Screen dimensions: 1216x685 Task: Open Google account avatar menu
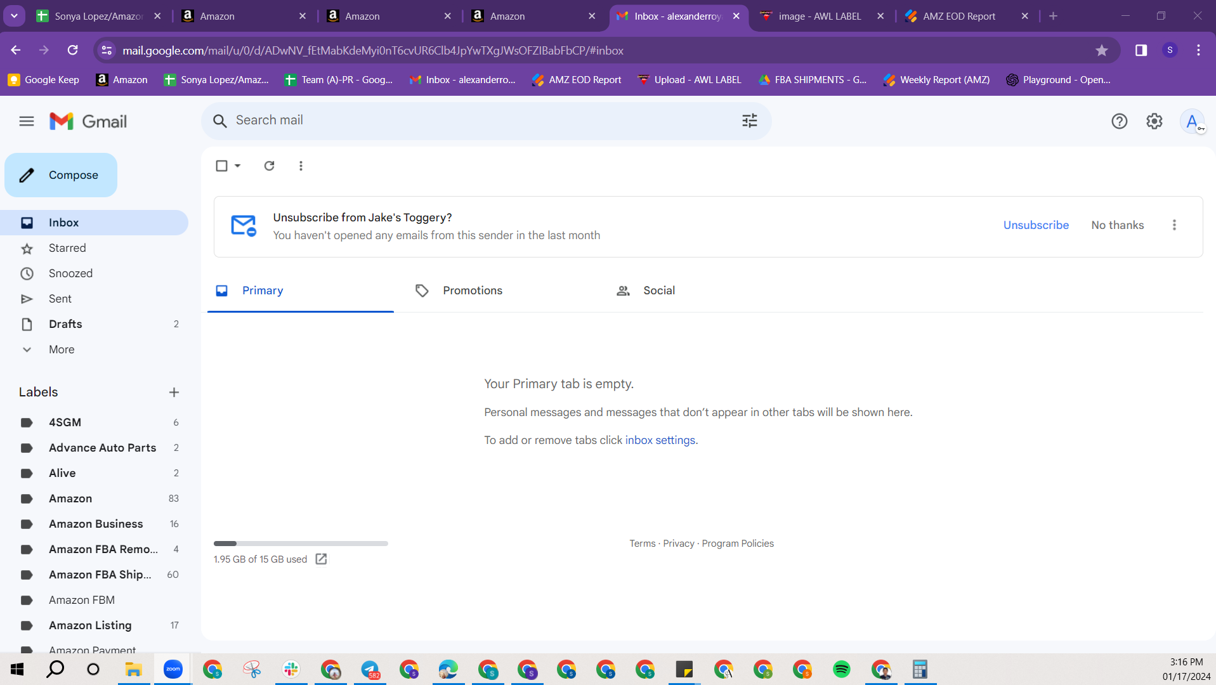coord(1193,121)
